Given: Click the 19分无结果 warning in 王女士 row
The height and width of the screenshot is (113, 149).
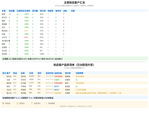Looking at the screenshot, I should [81, 90].
